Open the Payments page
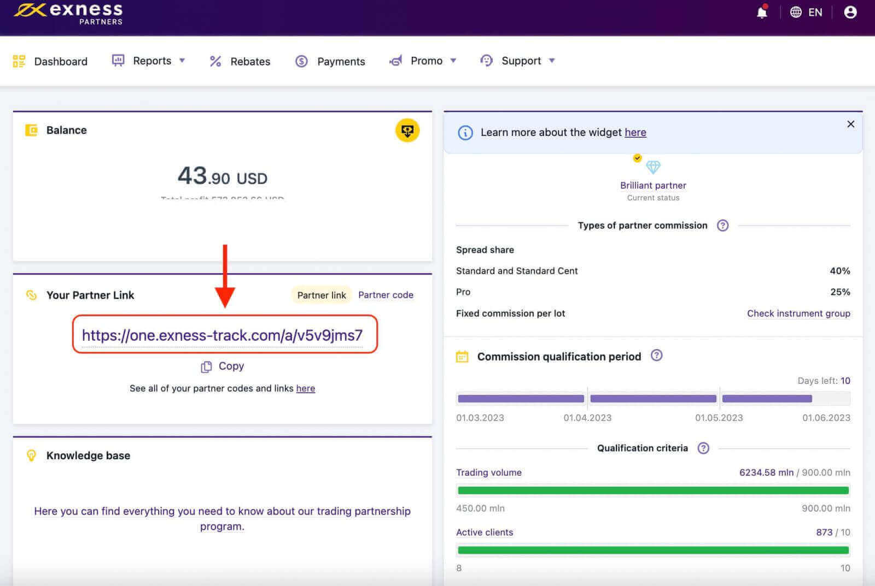 tap(330, 61)
